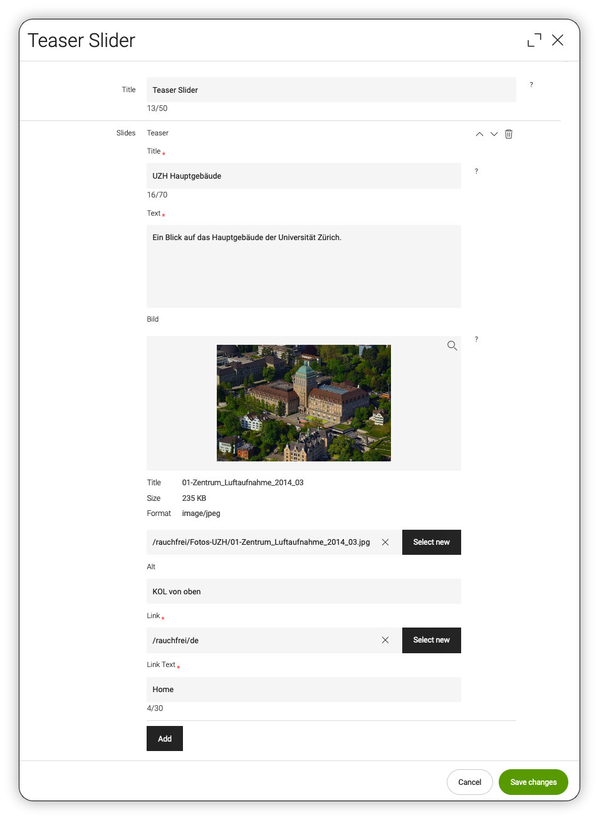Show help for the Bild field

(x=476, y=339)
